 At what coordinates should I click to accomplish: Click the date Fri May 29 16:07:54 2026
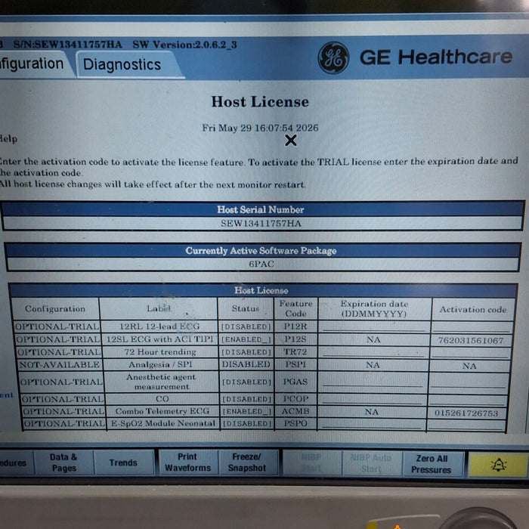(x=260, y=128)
